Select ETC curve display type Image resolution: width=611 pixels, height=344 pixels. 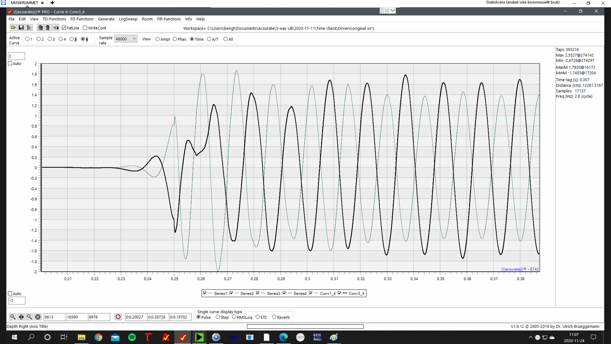click(258, 317)
